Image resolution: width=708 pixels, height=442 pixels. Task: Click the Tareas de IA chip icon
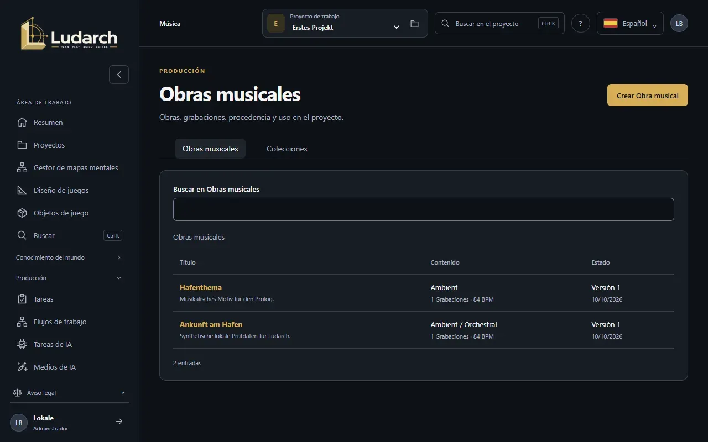pyautogui.click(x=22, y=344)
